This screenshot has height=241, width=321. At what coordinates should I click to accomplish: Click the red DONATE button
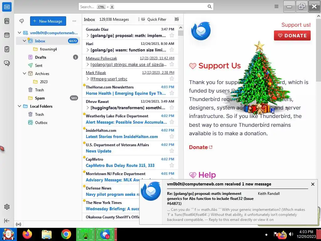coord(292,35)
